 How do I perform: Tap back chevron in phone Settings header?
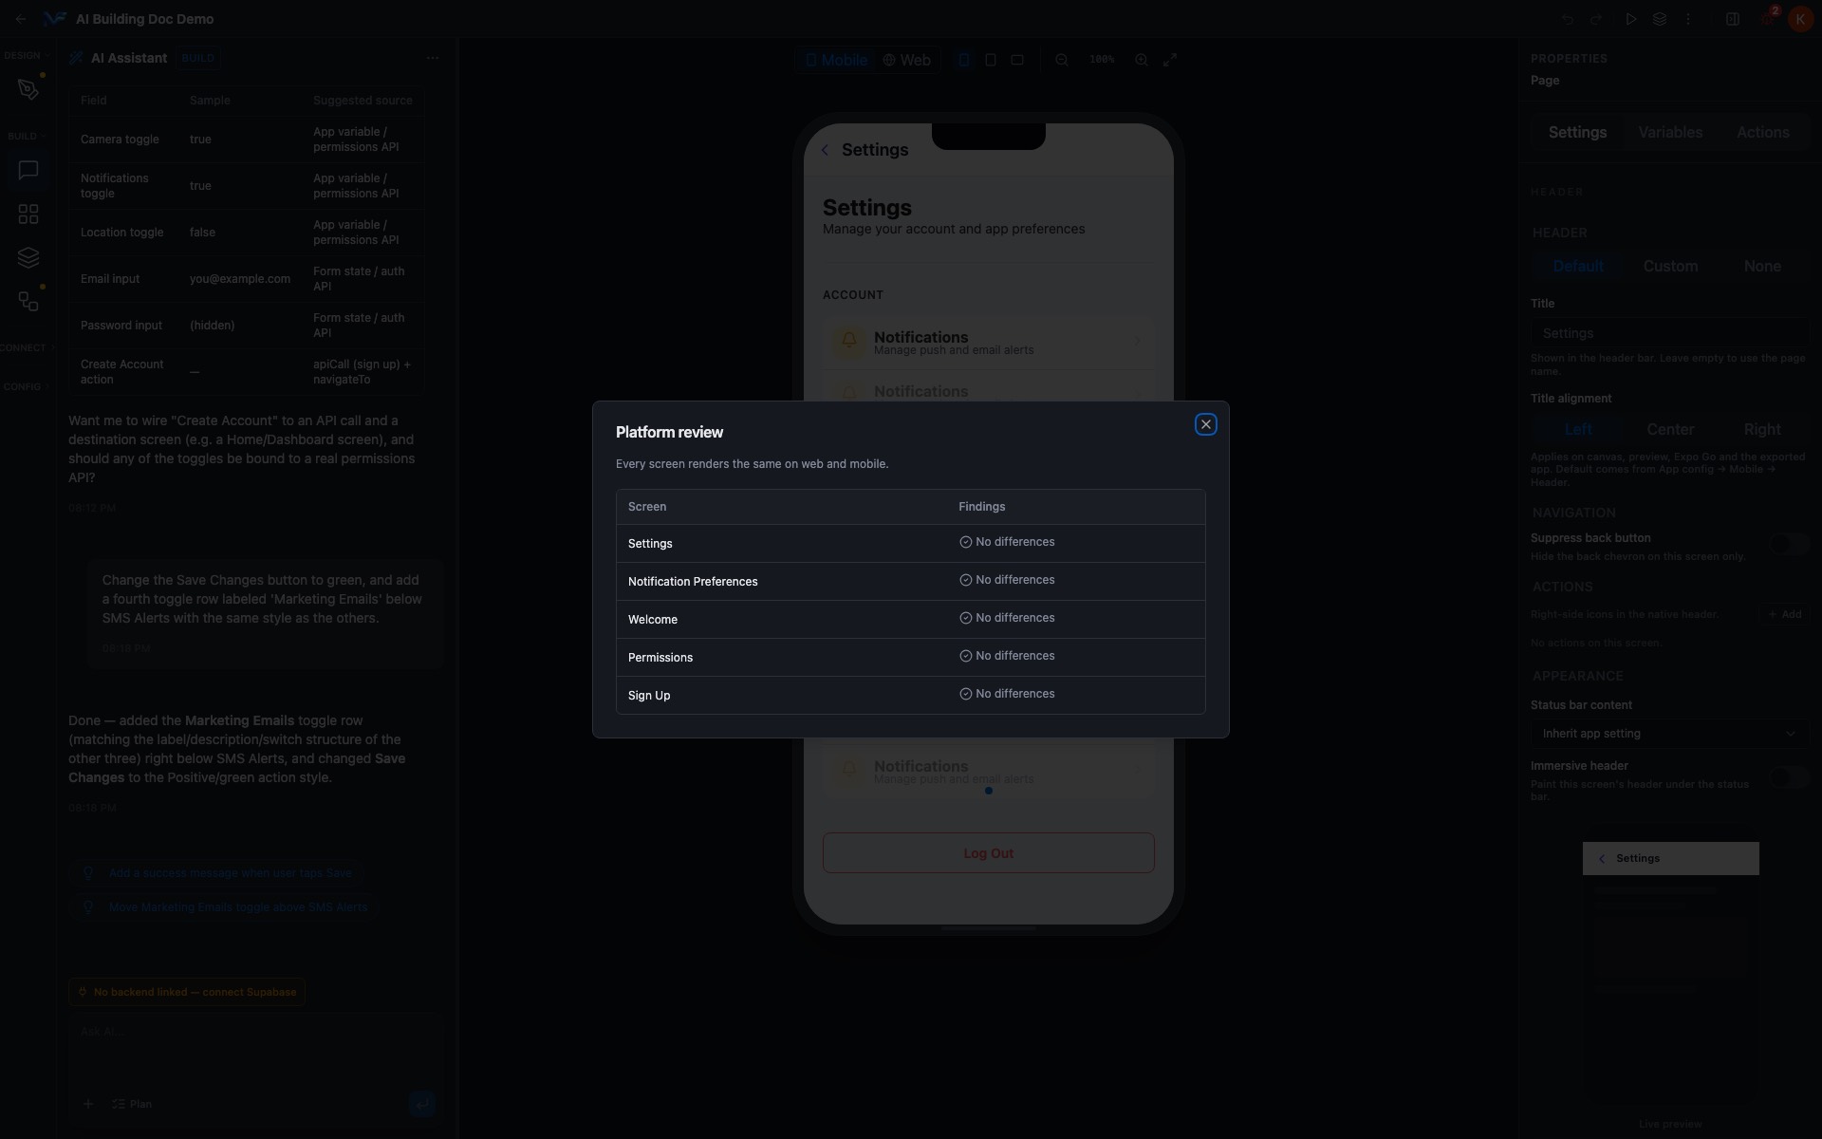[825, 150]
